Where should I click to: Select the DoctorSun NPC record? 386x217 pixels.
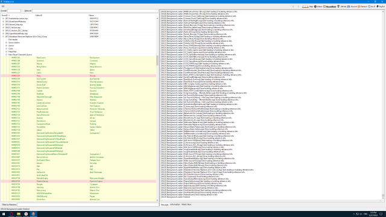[x=78, y=200]
